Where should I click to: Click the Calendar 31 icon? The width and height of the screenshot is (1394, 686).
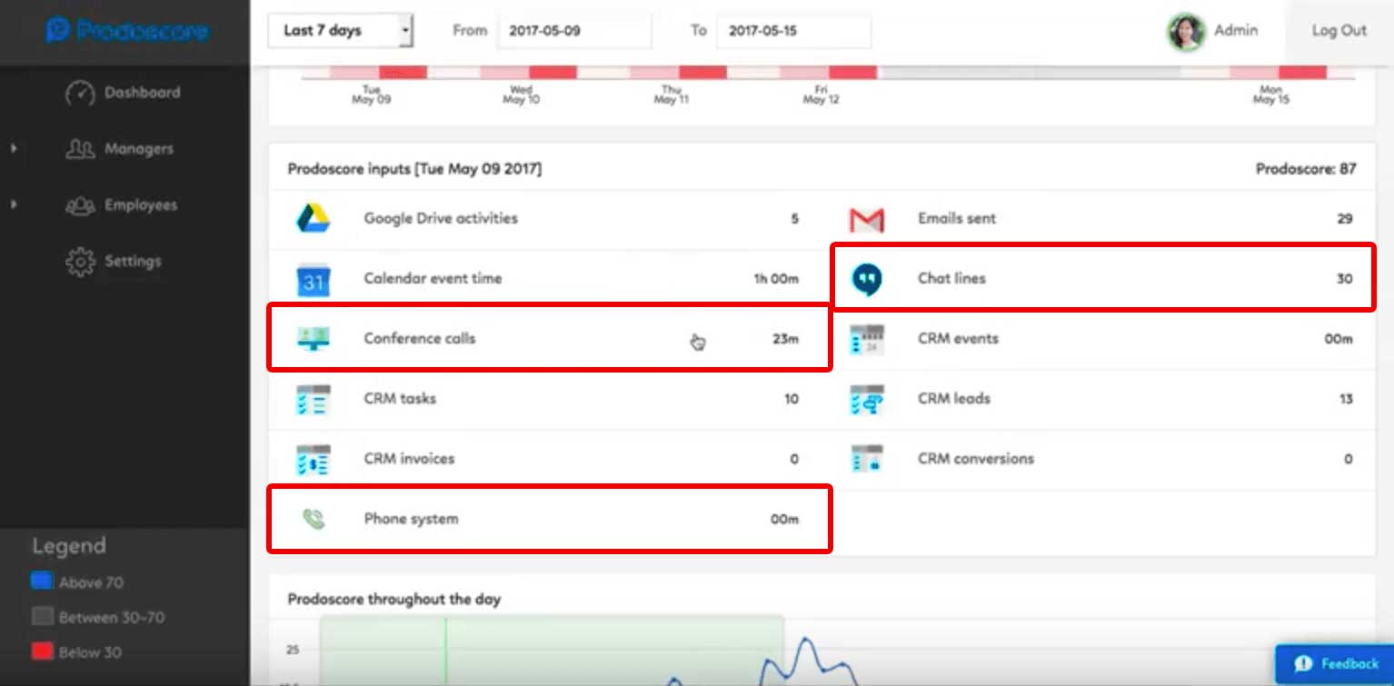click(313, 279)
